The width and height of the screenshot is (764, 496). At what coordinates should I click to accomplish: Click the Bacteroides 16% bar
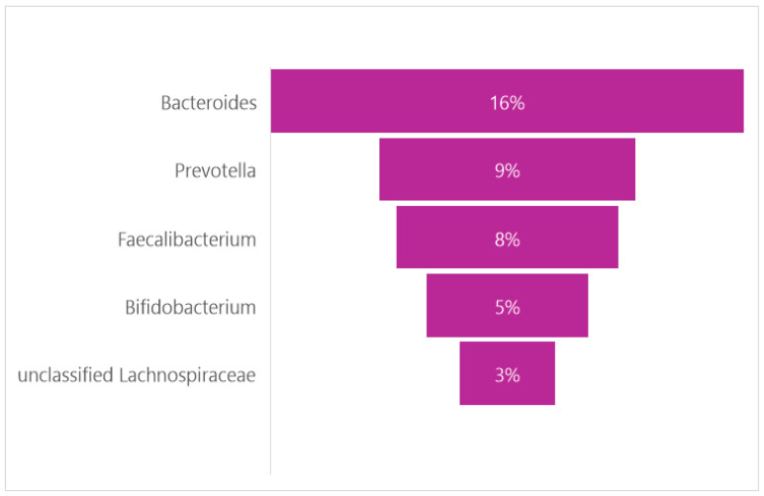(x=508, y=101)
